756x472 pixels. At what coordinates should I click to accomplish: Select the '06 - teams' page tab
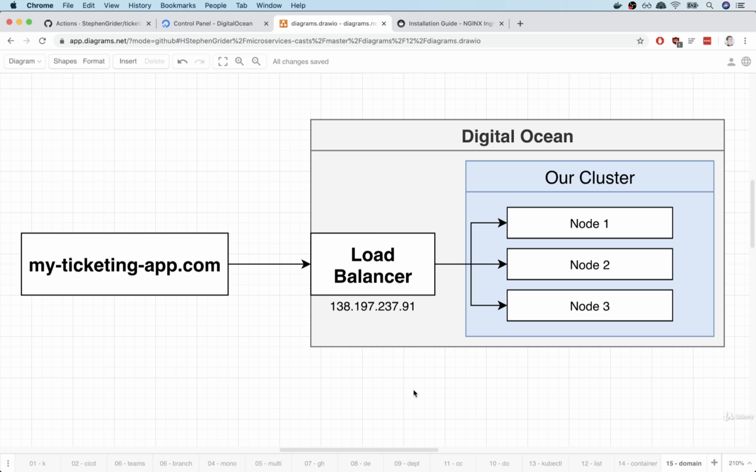[130, 463]
